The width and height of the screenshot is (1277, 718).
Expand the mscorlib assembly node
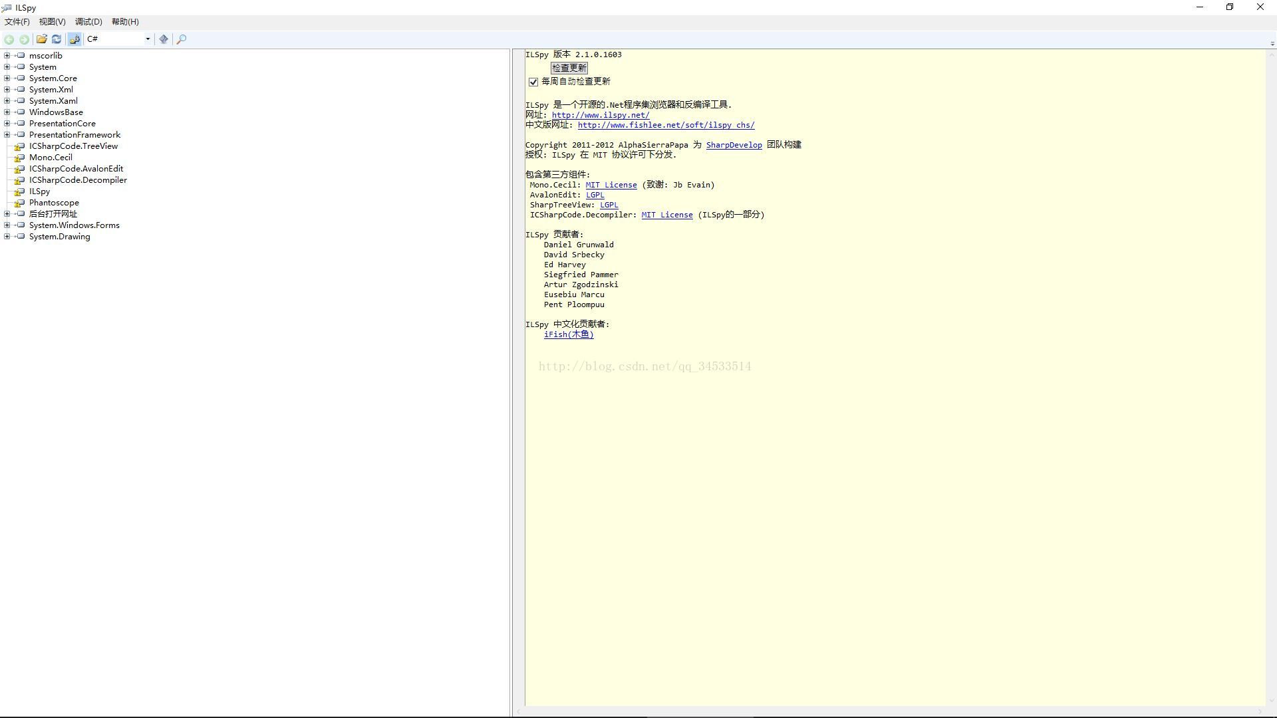(7, 56)
